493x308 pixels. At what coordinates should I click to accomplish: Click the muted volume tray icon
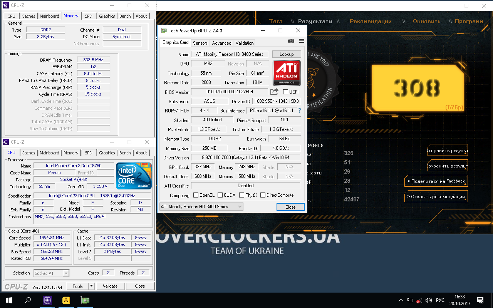428,300
